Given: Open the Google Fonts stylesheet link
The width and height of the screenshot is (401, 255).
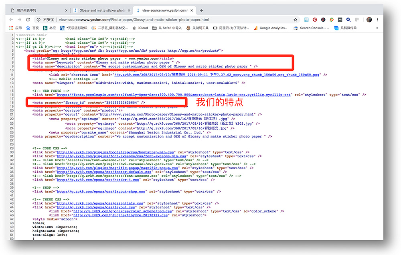Looking at the screenshot, I should [x=174, y=95].
